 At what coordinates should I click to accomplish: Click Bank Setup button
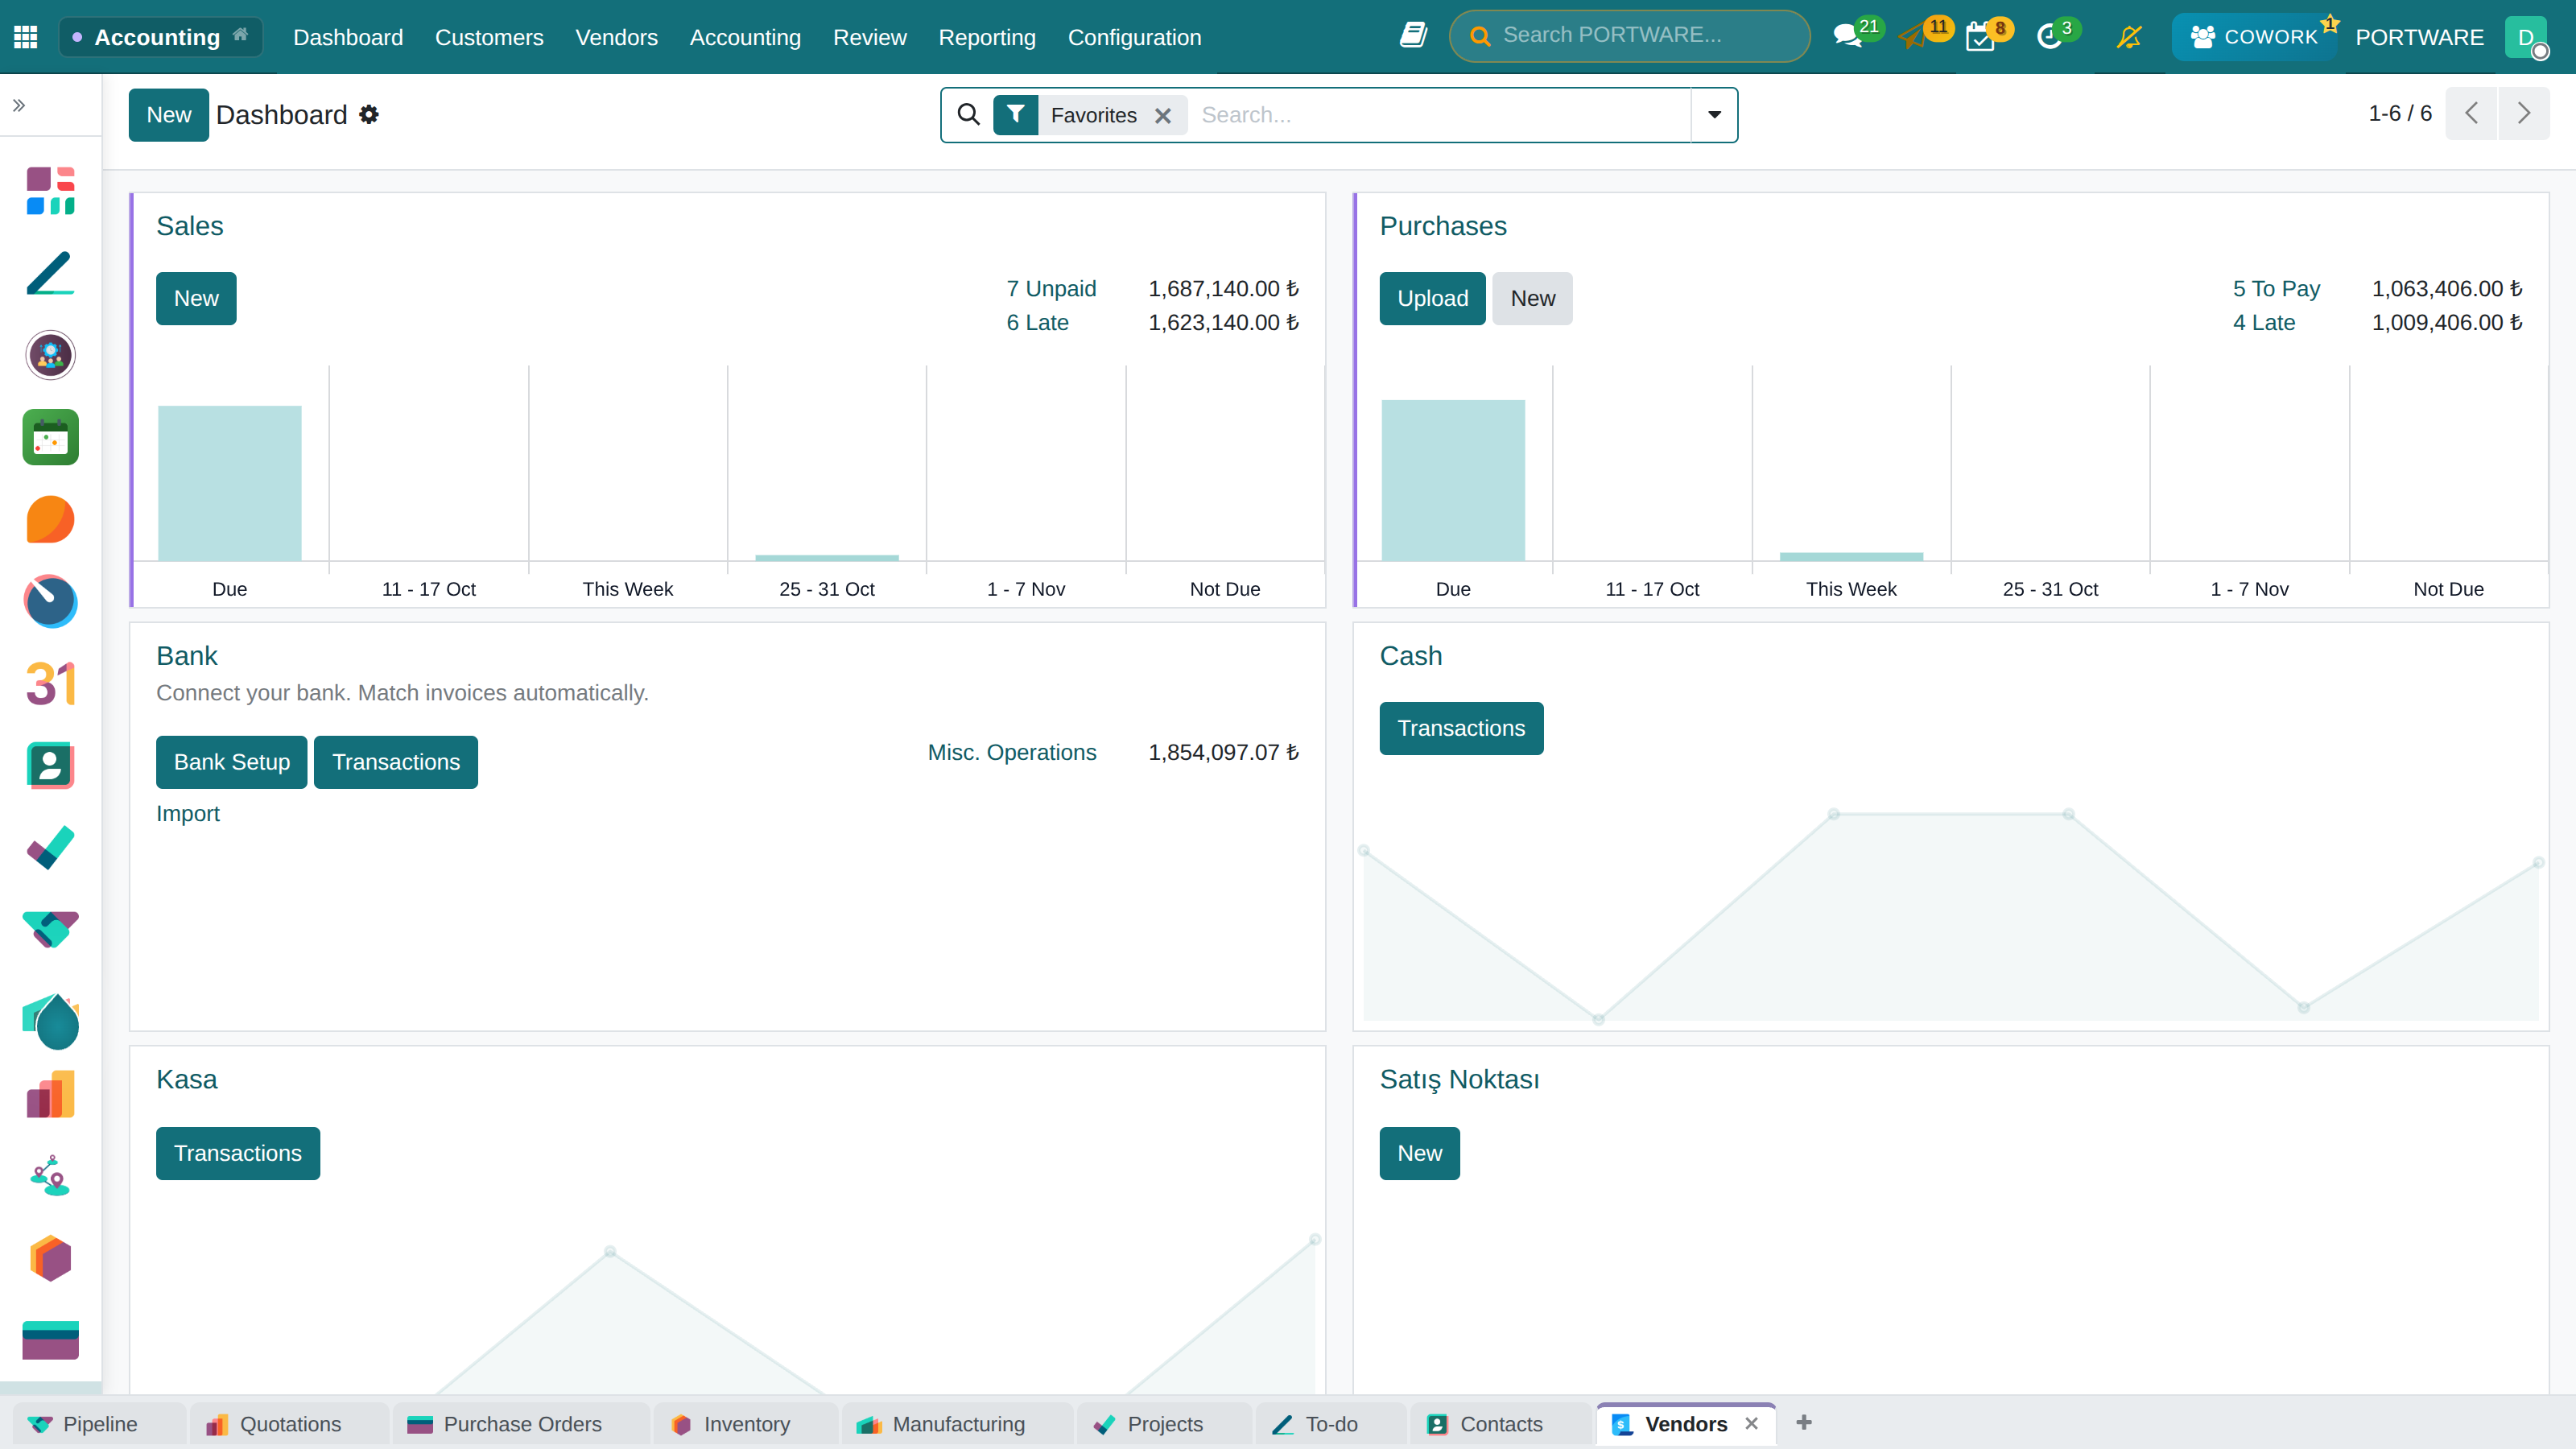232,762
